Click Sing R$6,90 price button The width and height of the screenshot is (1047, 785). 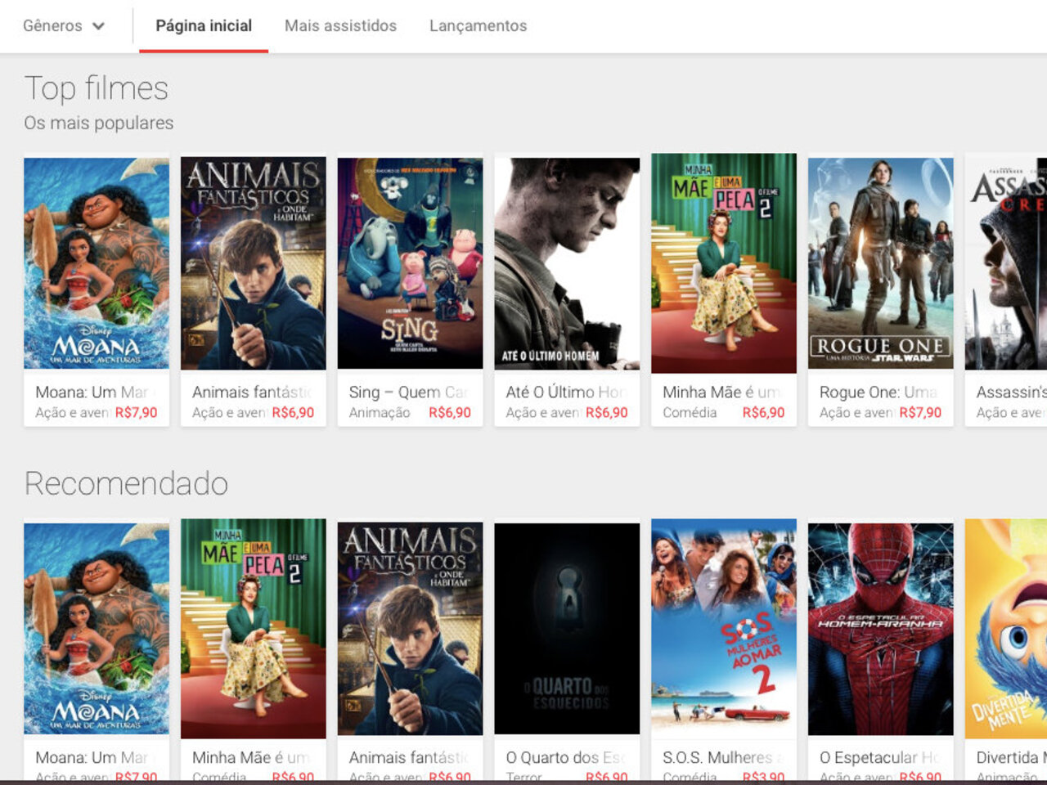point(450,412)
